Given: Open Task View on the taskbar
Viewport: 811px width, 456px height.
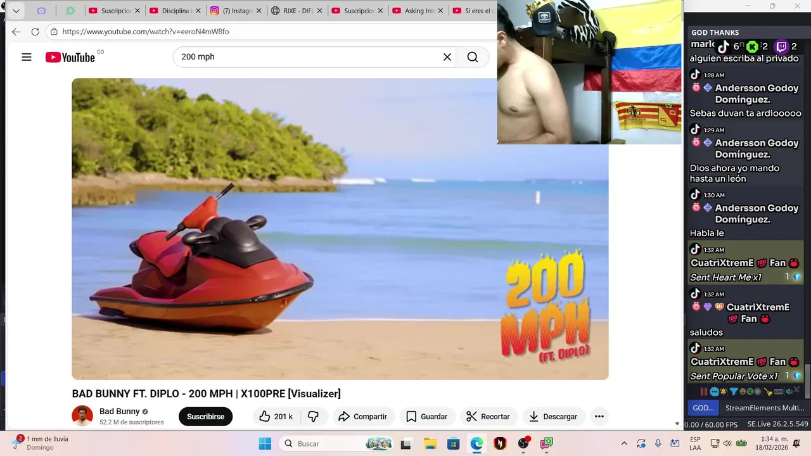Looking at the screenshot, I should [407, 443].
